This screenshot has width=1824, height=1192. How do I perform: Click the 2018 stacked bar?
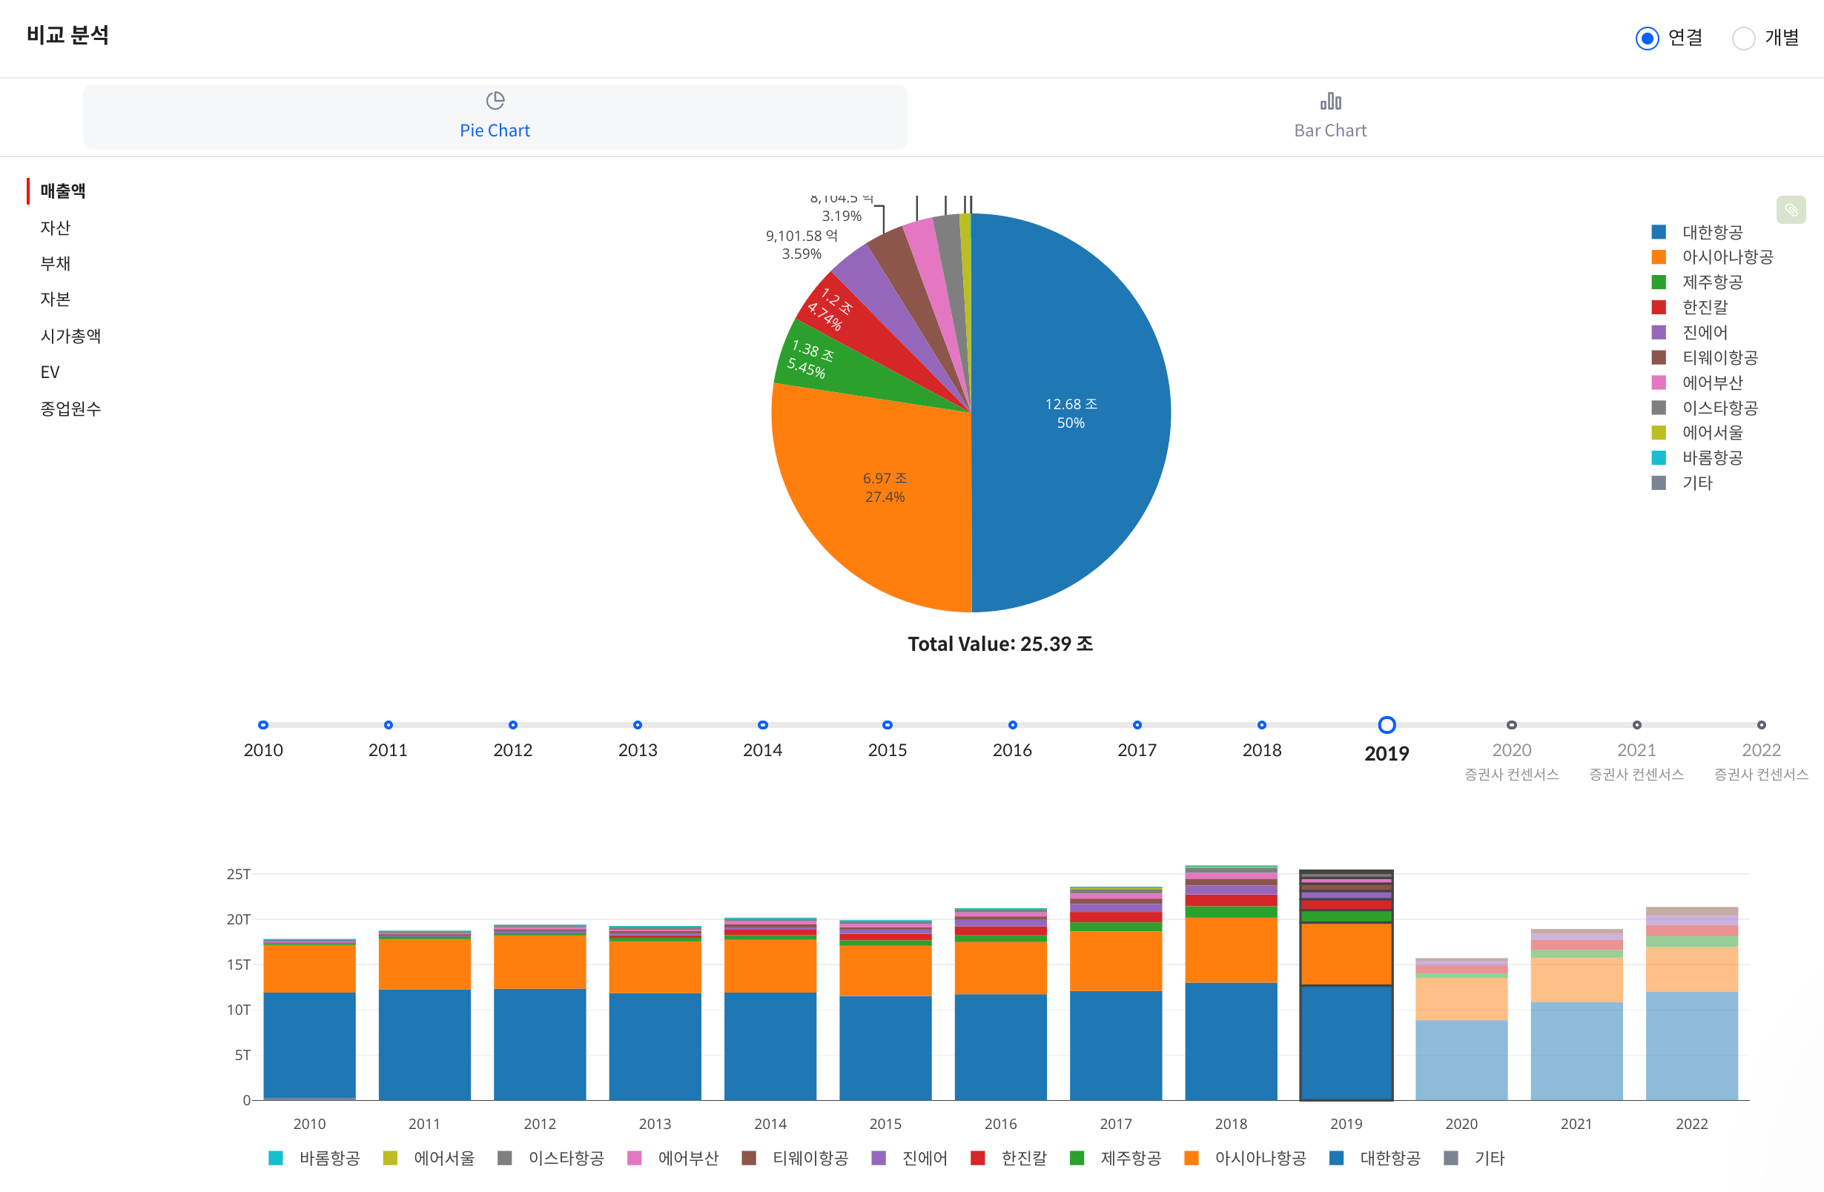(1231, 983)
